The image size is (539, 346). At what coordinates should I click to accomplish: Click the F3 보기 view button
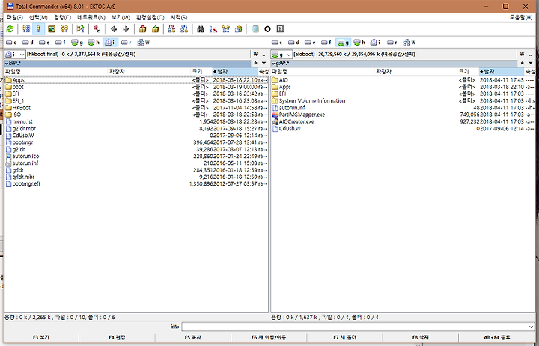(x=41, y=338)
